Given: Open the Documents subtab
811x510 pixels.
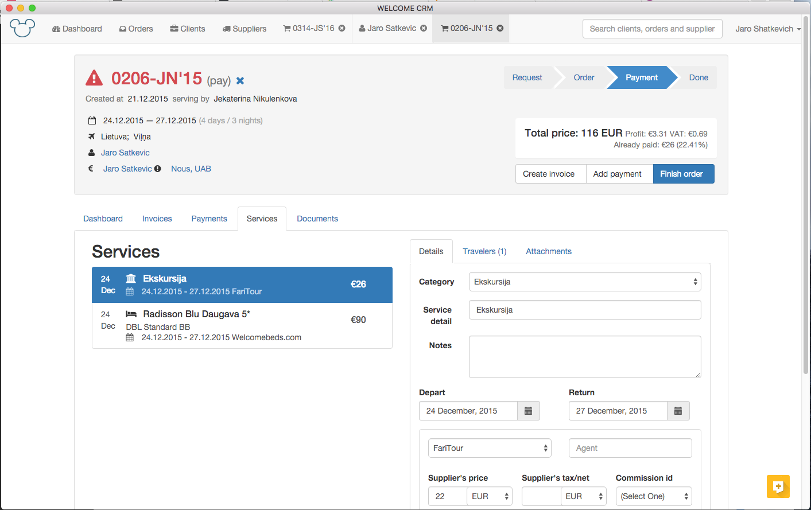Looking at the screenshot, I should click(x=317, y=219).
